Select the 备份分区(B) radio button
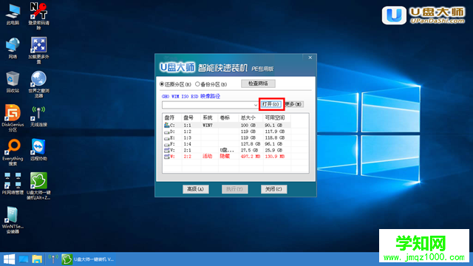 [x=197, y=84]
